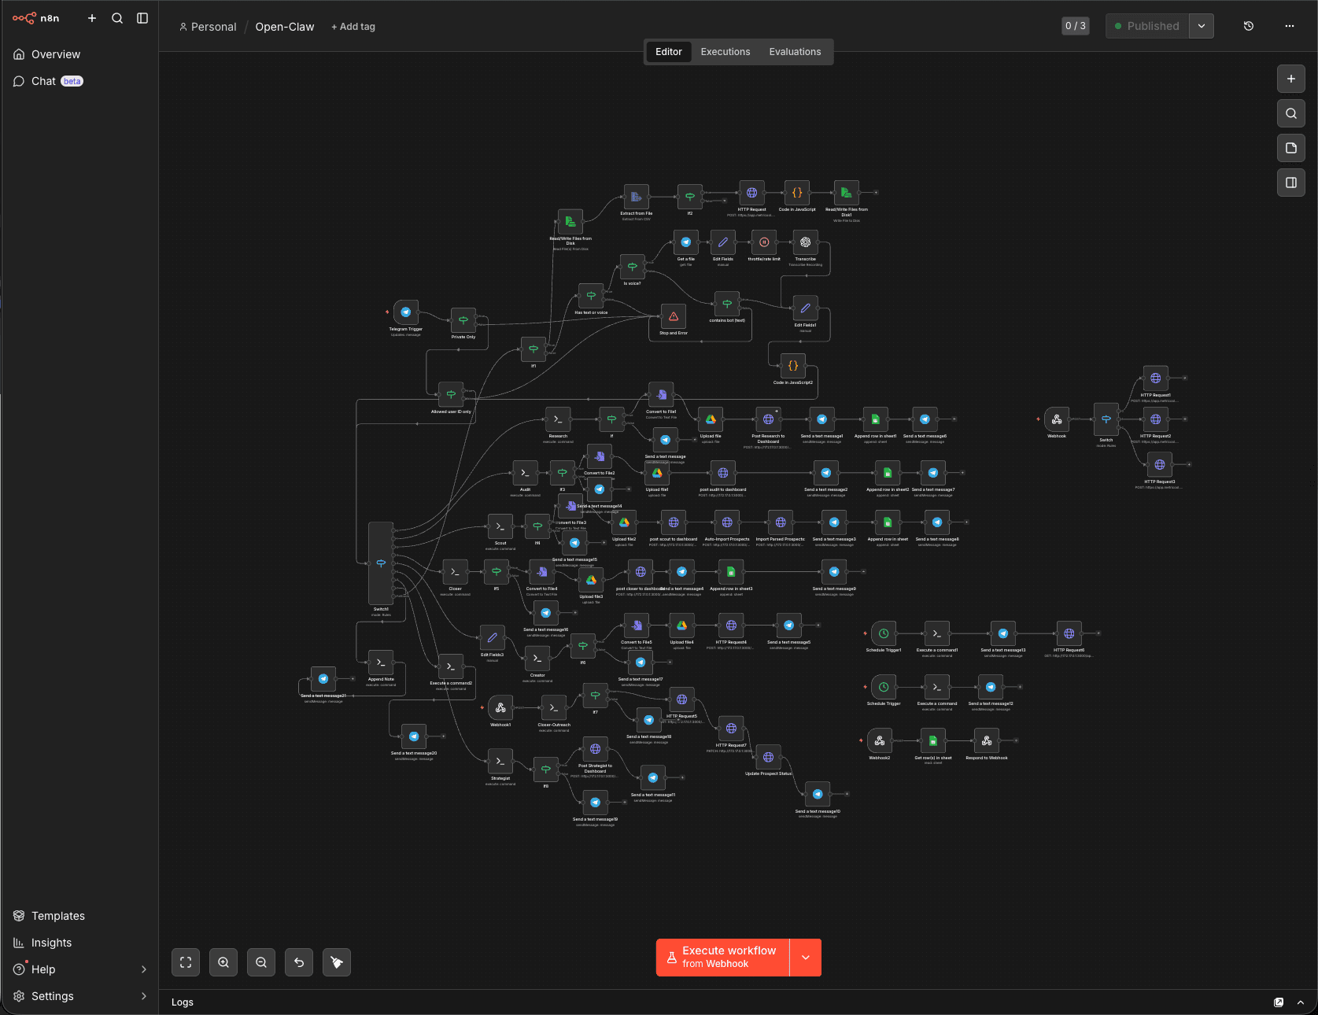The image size is (1318, 1015).
Task: Fit the workflow to the view
Action: pyautogui.click(x=186, y=961)
